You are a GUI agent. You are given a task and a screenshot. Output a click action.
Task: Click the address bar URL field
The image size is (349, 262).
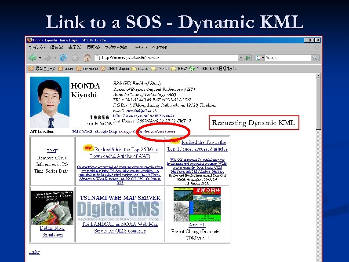coord(166,58)
